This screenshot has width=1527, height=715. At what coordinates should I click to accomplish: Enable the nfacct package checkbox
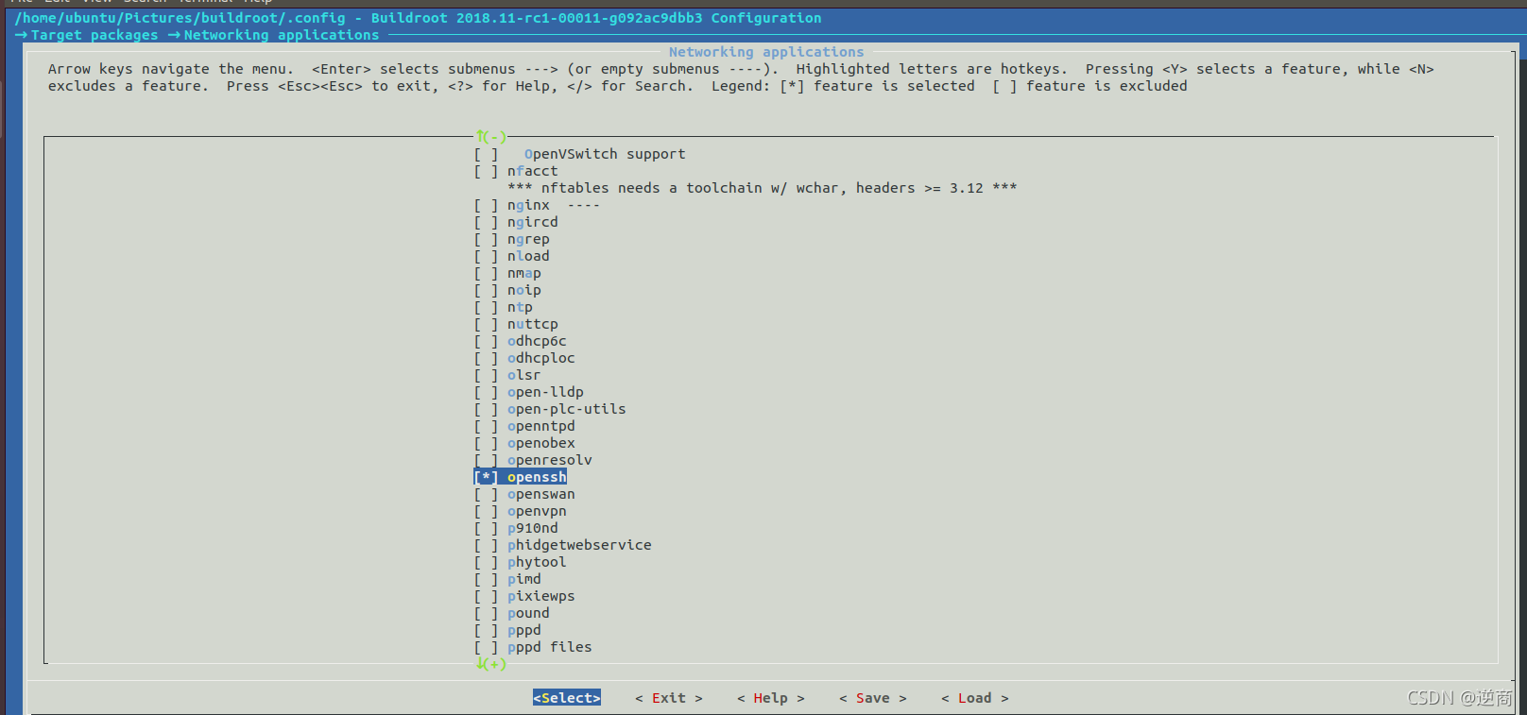[486, 171]
